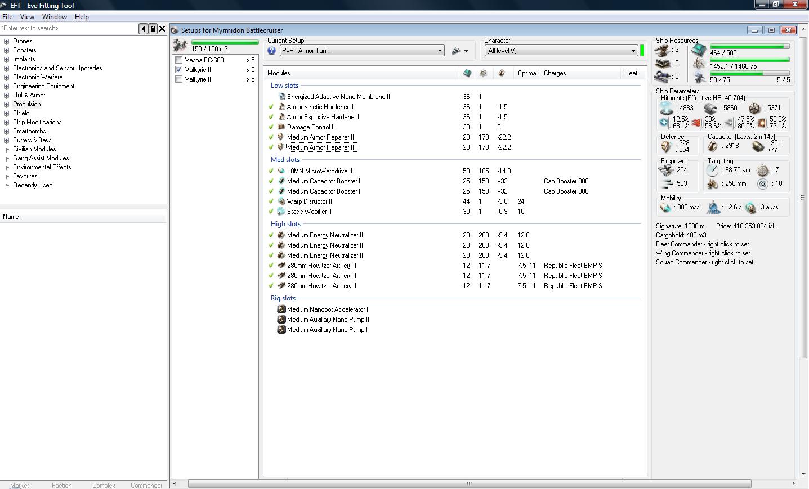
Task: Click the CPU icon column header in Modules table
Action: click(467, 73)
